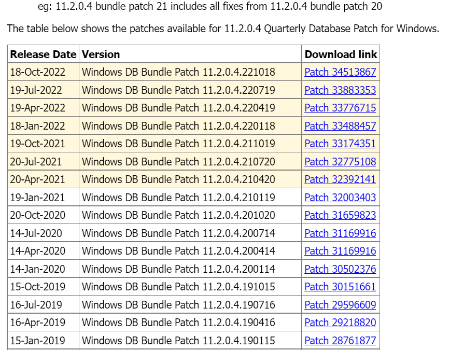
Task: Click version text 11.2.0.4.210420
Action: [x=239, y=179]
